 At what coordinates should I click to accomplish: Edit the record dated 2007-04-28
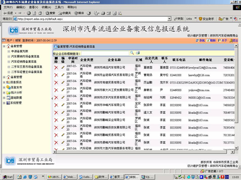(63, 83)
